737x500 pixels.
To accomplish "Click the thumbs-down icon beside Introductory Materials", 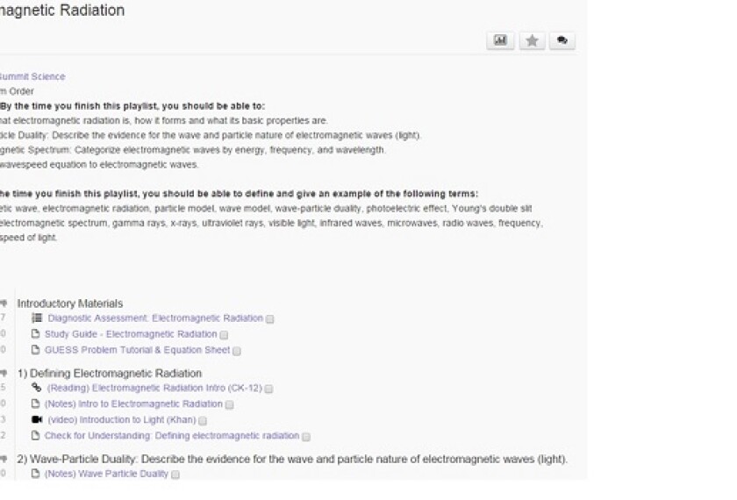I will click(4, 304).
